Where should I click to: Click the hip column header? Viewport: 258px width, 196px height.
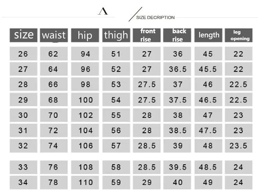tap(85, 35)
